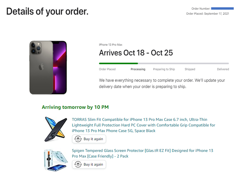Click the Arrives Oct 18 - Oct 25 heading
Image resolution: width=244 pixels, height=173 pixels.
[136, 53]
